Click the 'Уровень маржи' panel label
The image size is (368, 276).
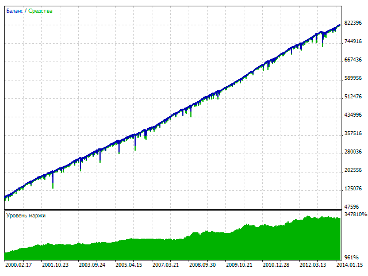point(26,216)
